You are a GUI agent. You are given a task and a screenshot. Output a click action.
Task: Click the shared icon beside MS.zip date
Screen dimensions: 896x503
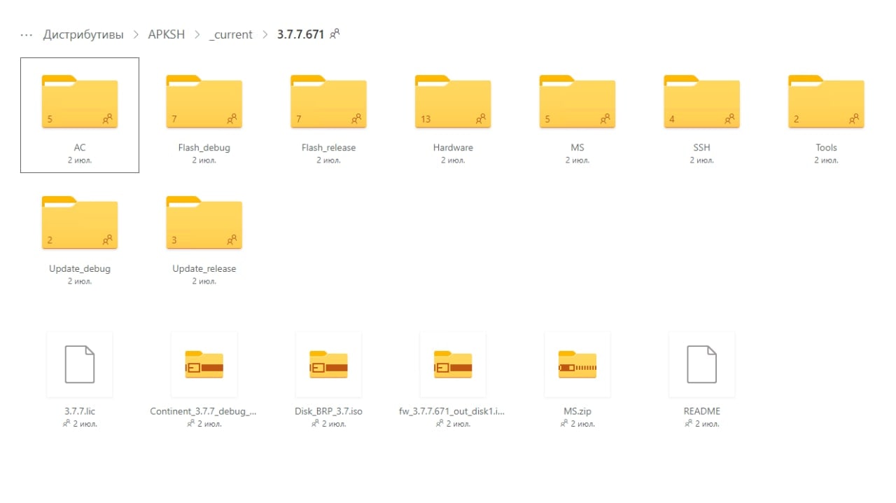(564, 424)
